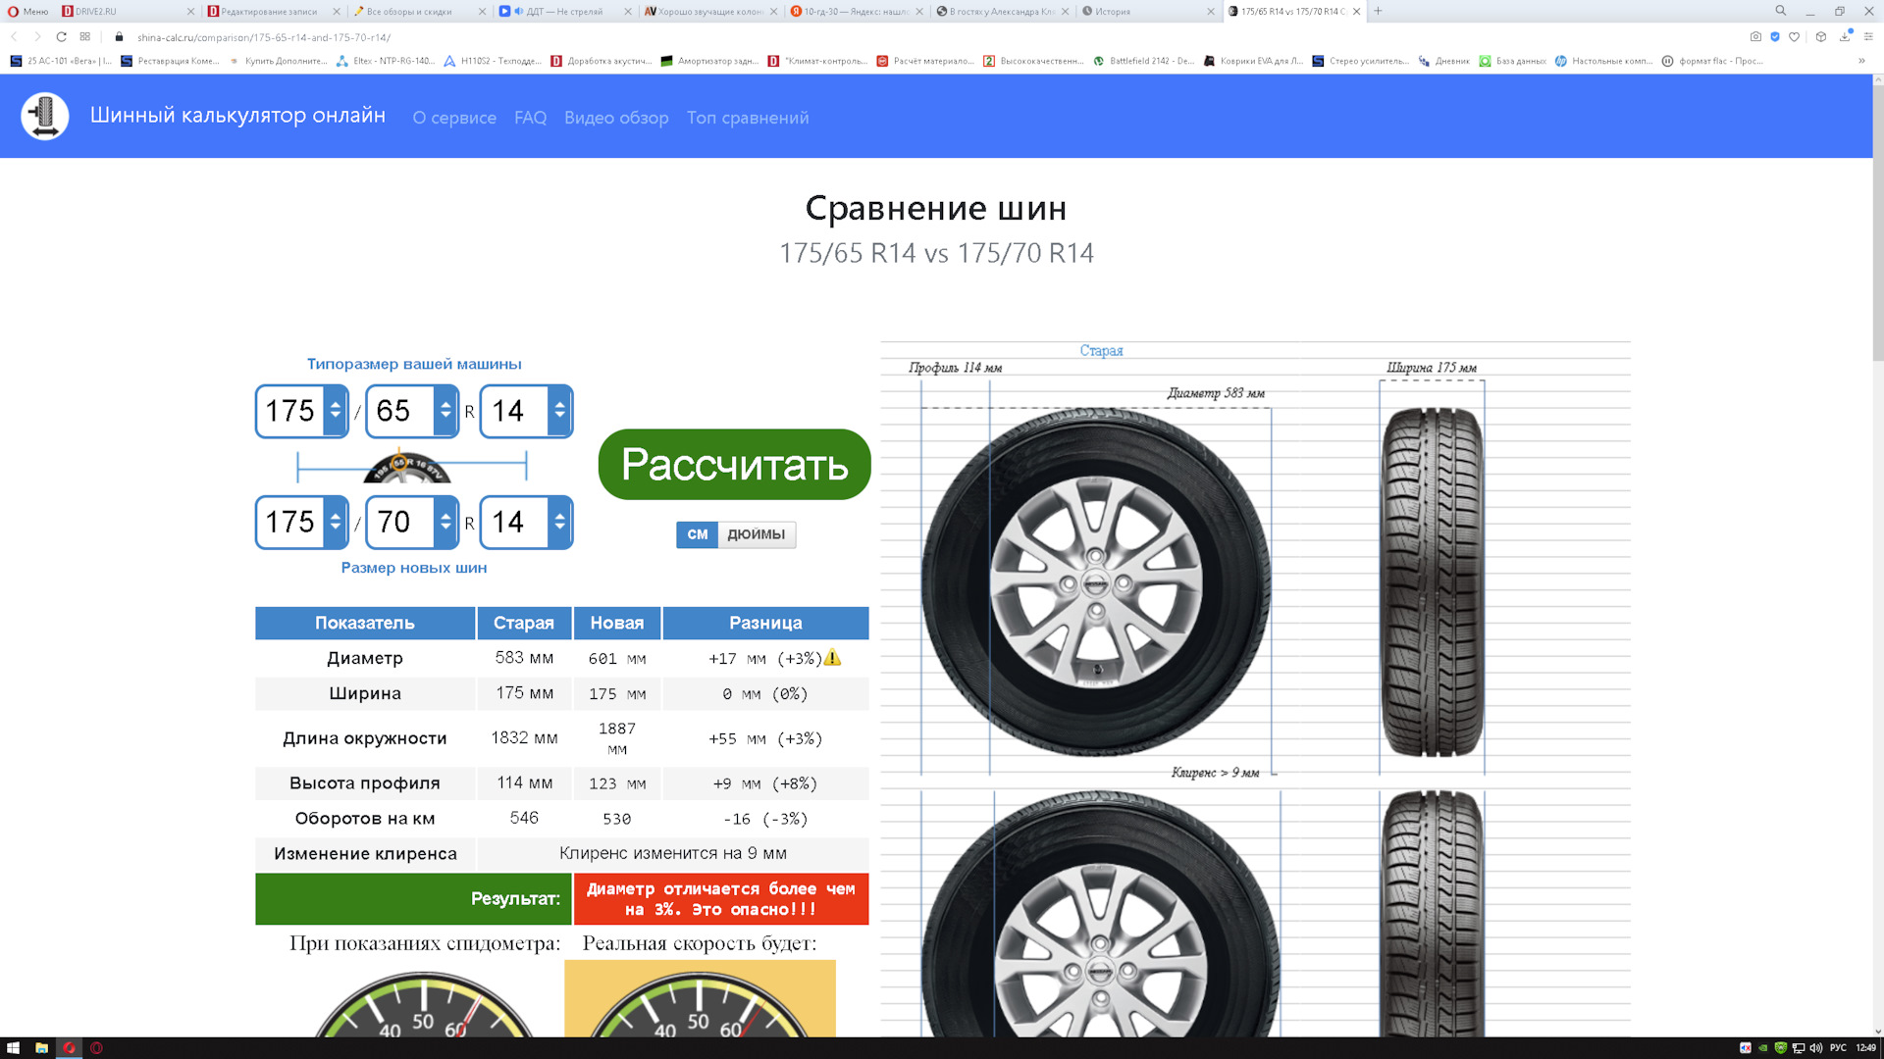Switch to Редактирование записи tab
This screenshot has width=1884, height=1059.
[x=273, y=12]
